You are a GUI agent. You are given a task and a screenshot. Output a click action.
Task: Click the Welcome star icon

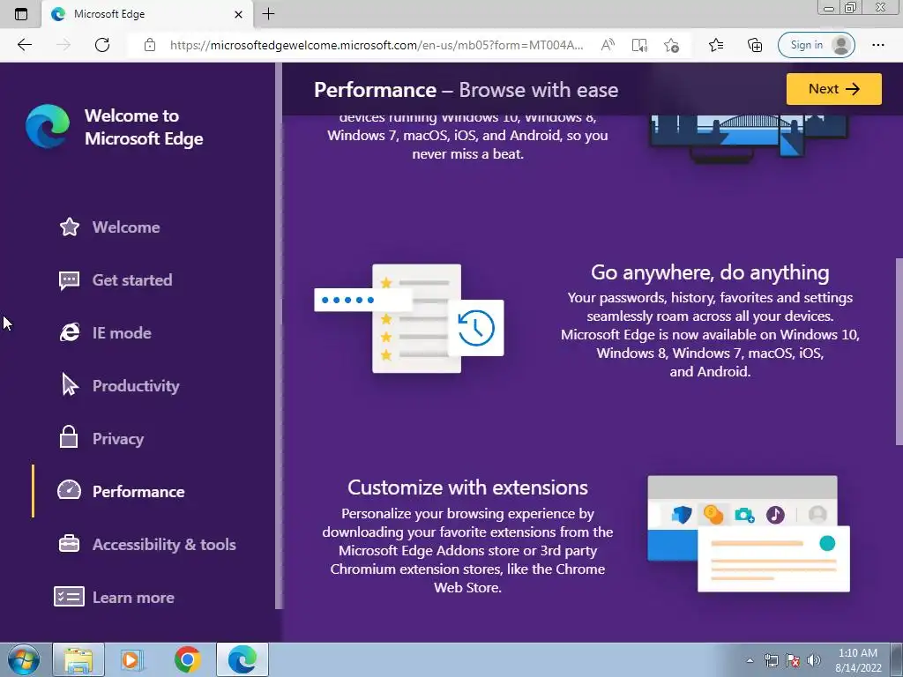[69, 227]
